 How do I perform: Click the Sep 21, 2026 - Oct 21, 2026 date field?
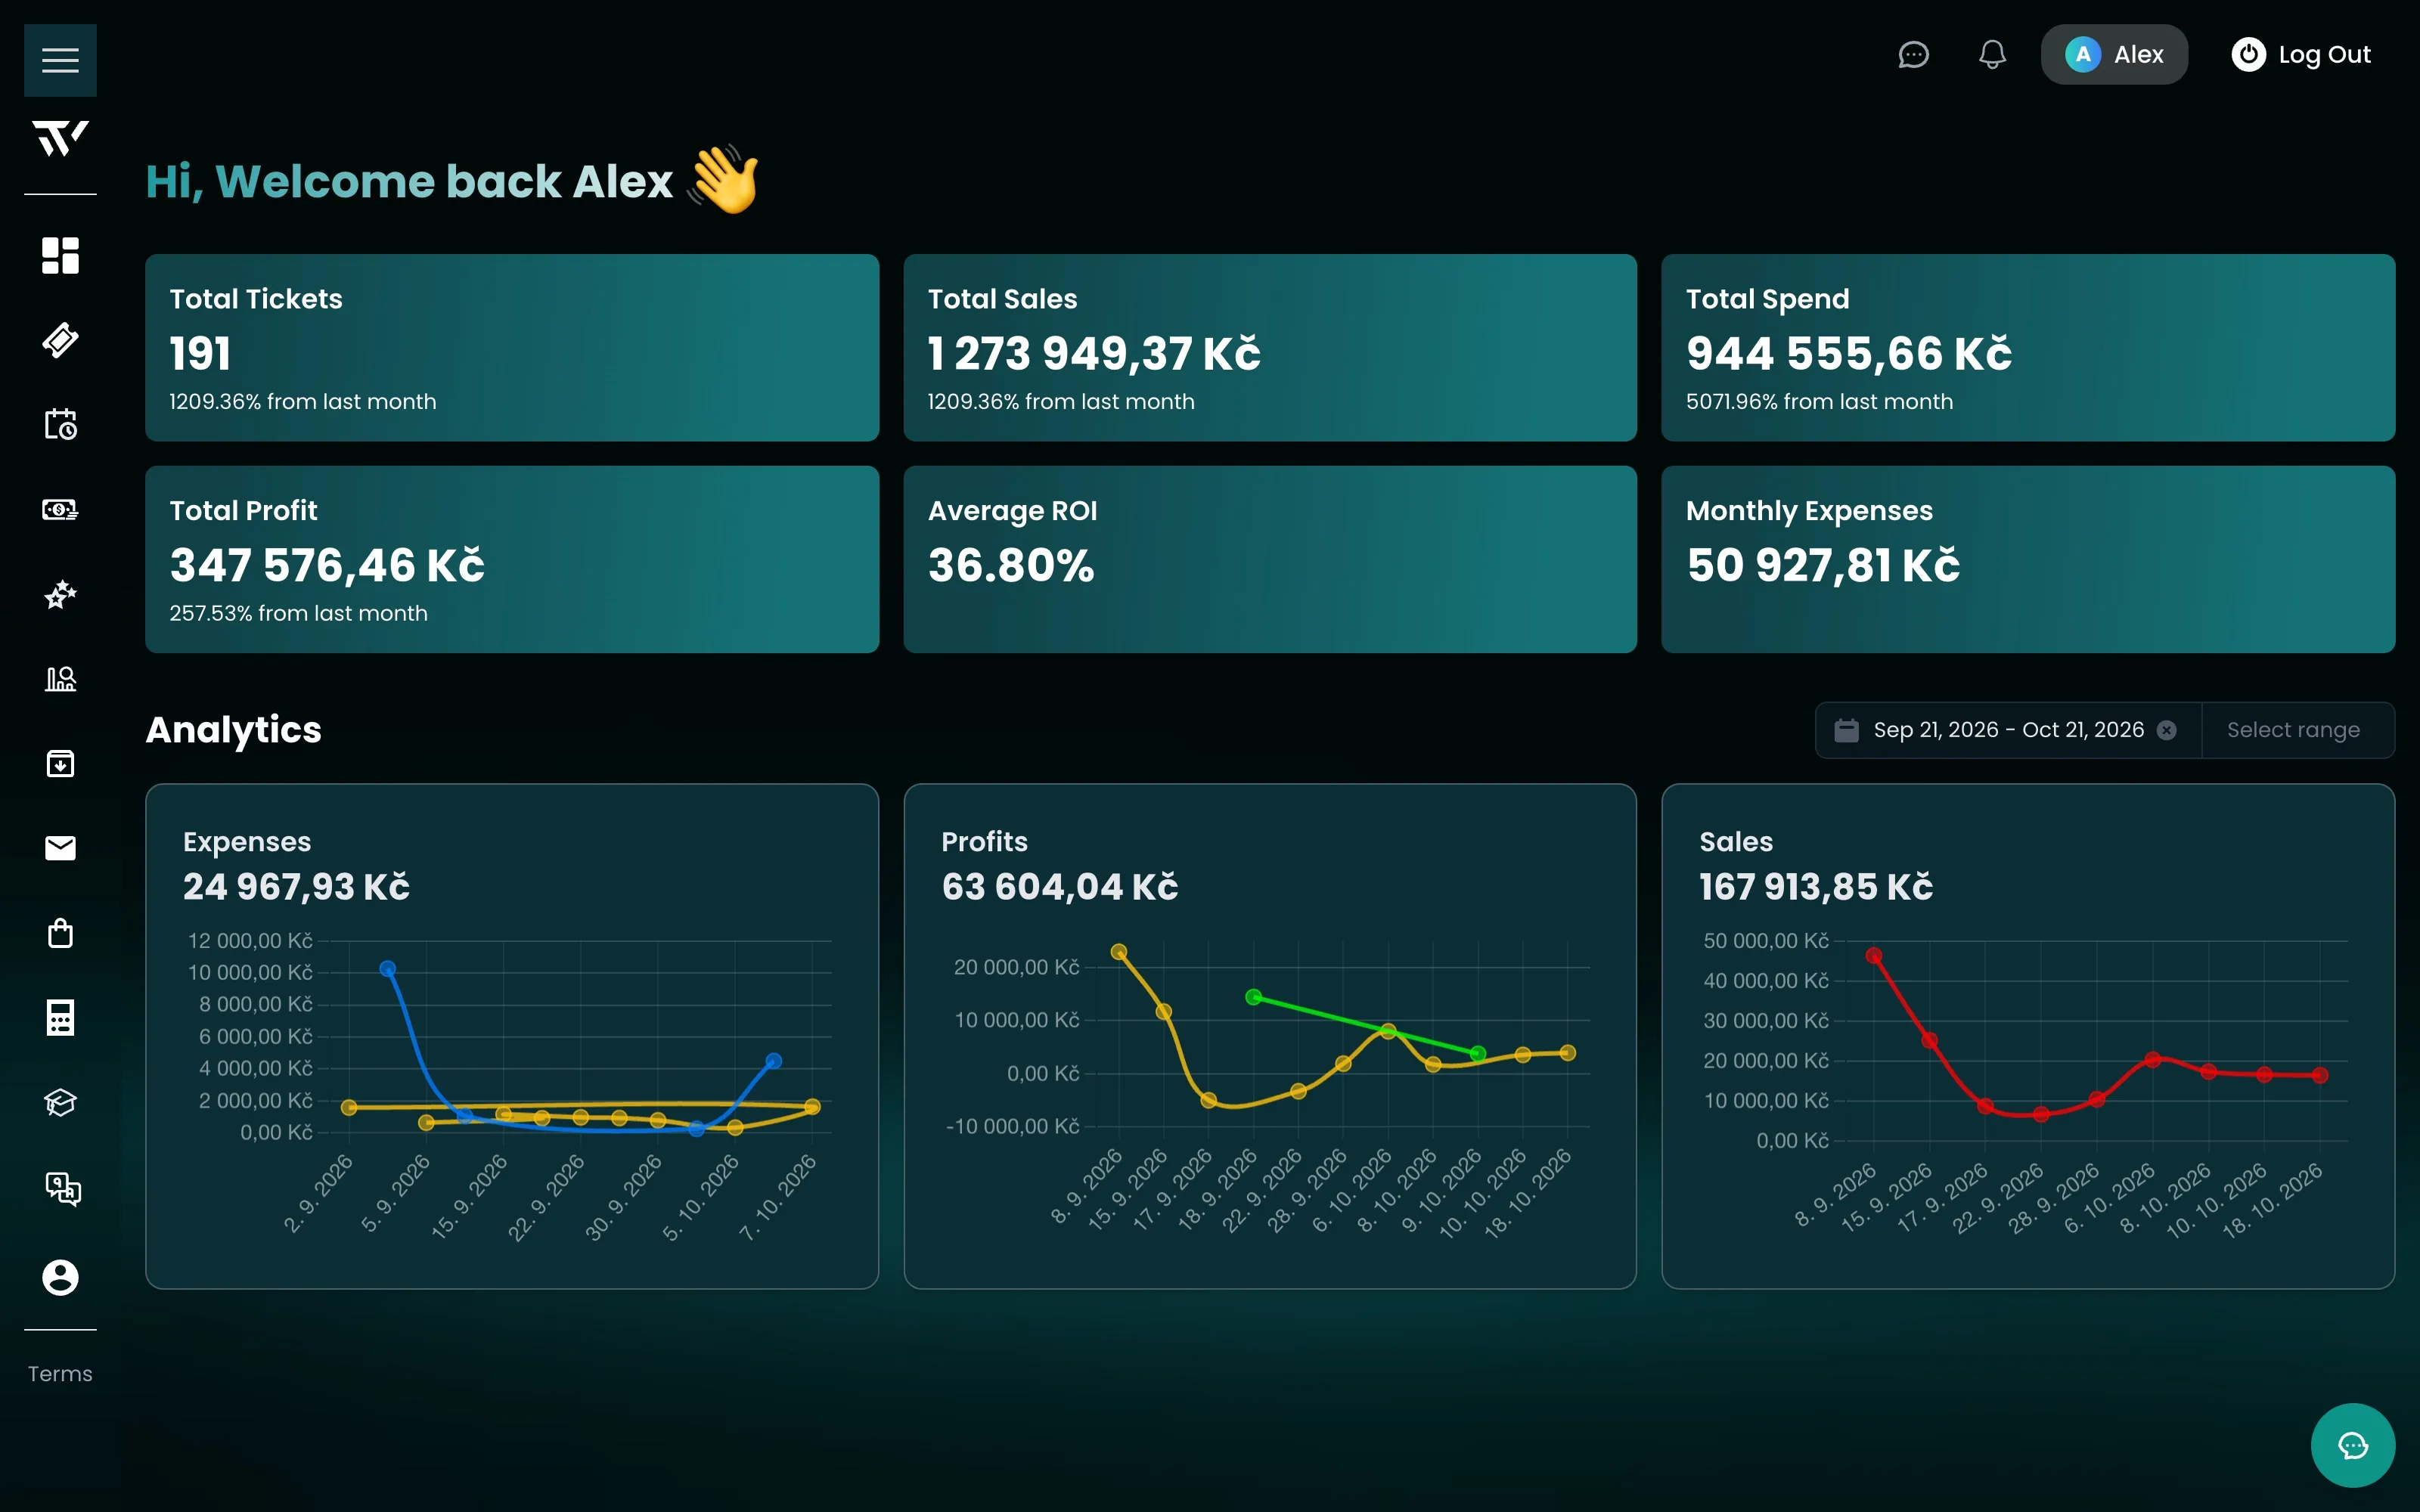pyautogui.click(x=2008, y=730)
